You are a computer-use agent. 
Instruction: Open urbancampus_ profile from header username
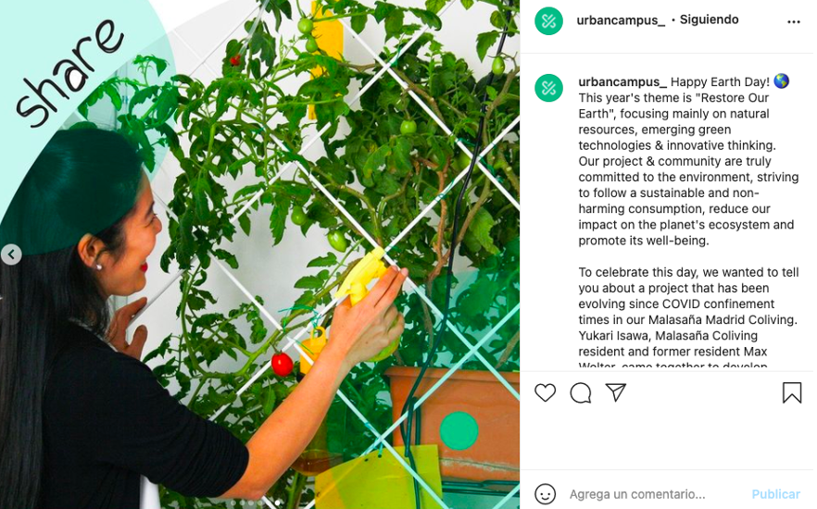tap(621, 20)
